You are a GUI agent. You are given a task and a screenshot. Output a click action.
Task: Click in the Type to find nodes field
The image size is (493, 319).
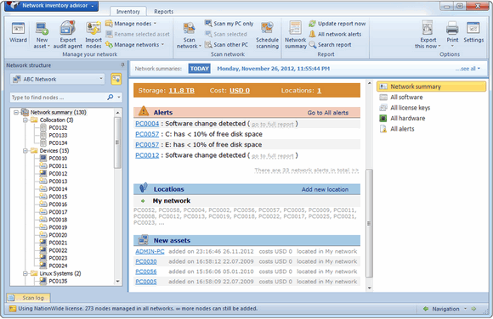coord(58,98)
